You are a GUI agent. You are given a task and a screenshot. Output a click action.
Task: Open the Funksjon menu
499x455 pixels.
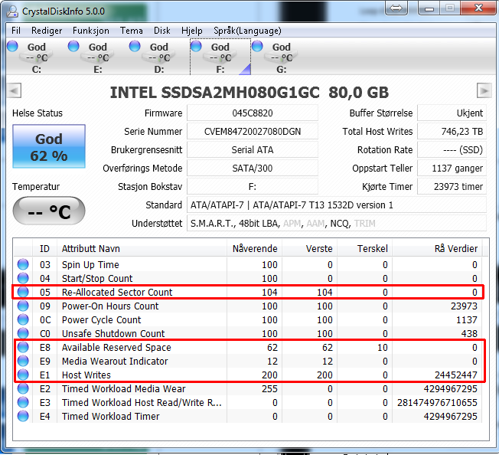pos(91,31)
